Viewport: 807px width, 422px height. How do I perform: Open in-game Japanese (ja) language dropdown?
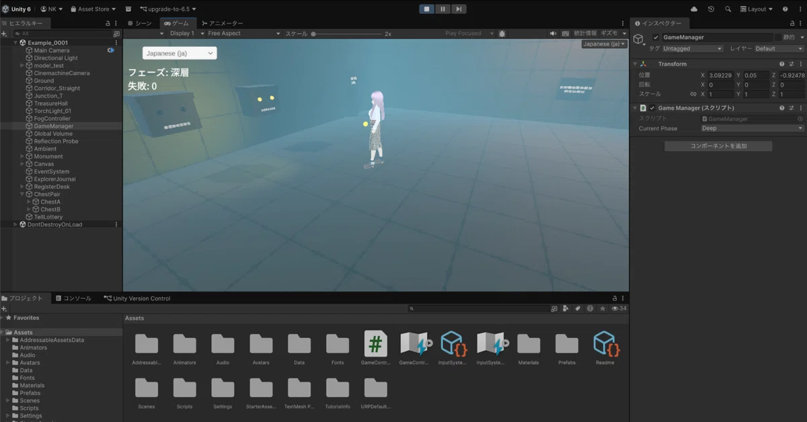[x=180, y=53]
